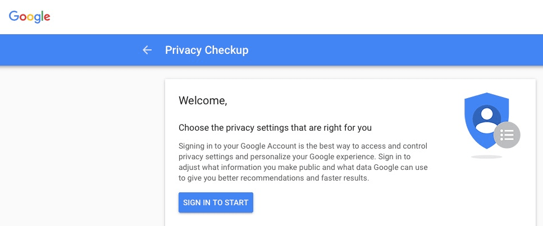543x226 pixels.
Task: Click the red letter e in Google logo
Action: pos(47,18)
